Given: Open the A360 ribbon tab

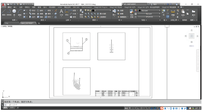Looking at the screenshot, I should tap(60, 7).
